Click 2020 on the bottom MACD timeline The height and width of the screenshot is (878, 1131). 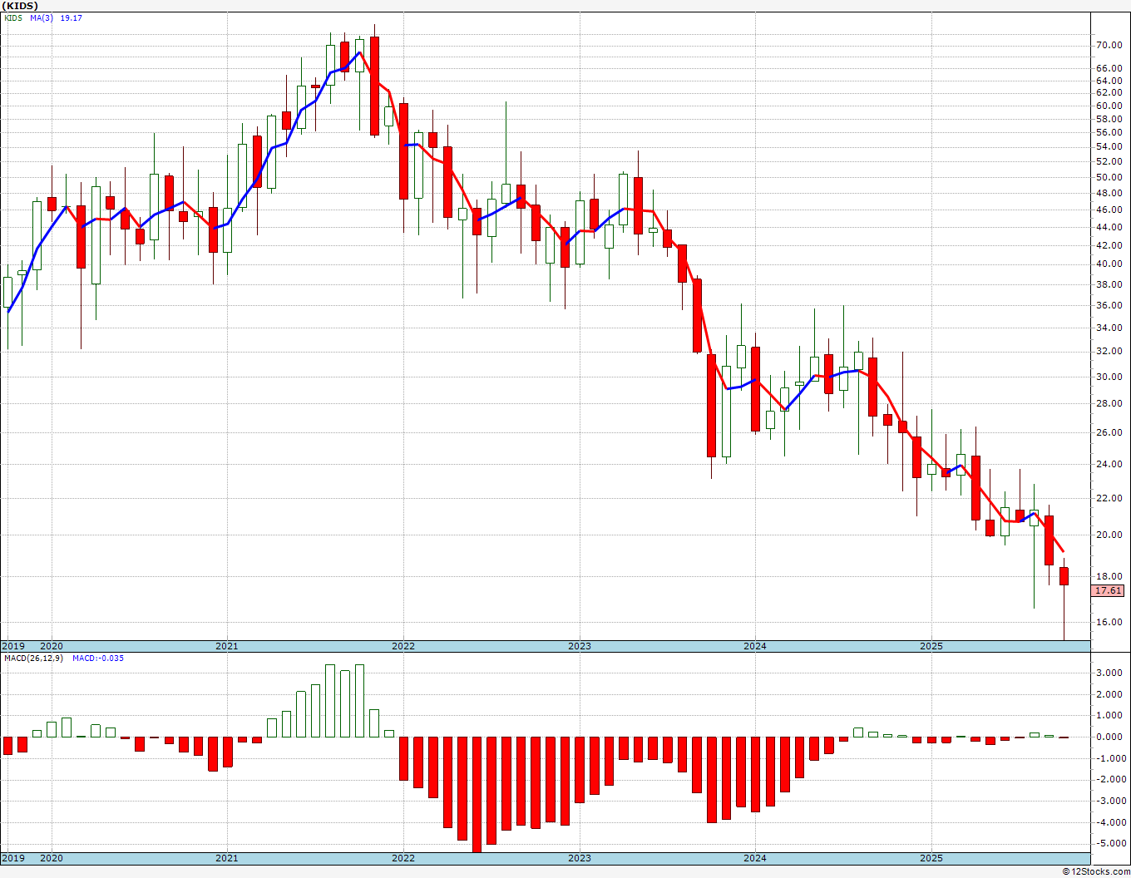pyautogui.click(x=52, y=858)
